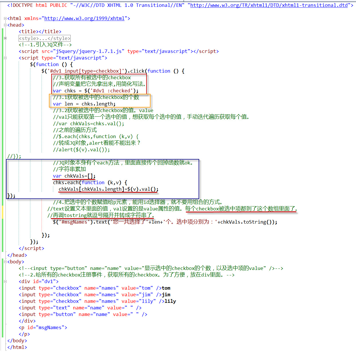
Task: Expand the collapsed style block
Action: point(5,38)
